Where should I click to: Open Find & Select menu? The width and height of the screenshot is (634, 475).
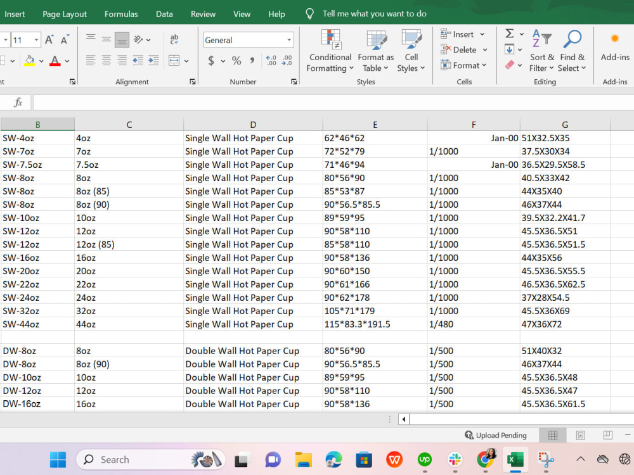click(x=572, y=51)
